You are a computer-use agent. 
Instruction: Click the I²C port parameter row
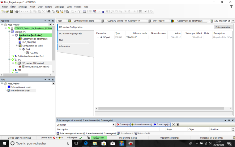pyautogui.click(x=164, y=37)
